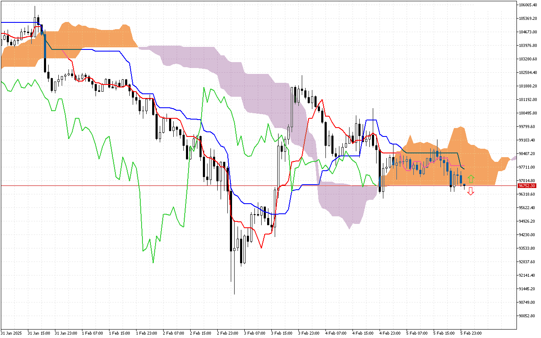Image resolution: width=541 pixels, height=338 pixels.
Task: Pick the 4 Feb 23:00 time label
Action: (390, 333)
